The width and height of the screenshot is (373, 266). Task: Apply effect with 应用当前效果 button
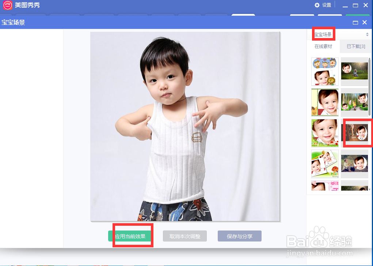click(x=130, y=236)
